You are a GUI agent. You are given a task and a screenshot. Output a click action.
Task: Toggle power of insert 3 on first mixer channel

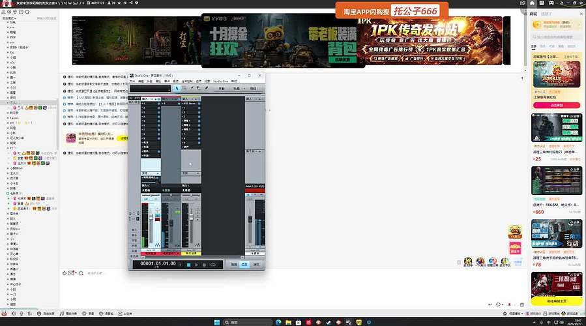(x=159, y=112)
